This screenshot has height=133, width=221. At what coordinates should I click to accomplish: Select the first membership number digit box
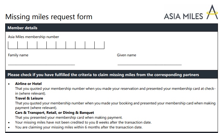pos(13,45)
